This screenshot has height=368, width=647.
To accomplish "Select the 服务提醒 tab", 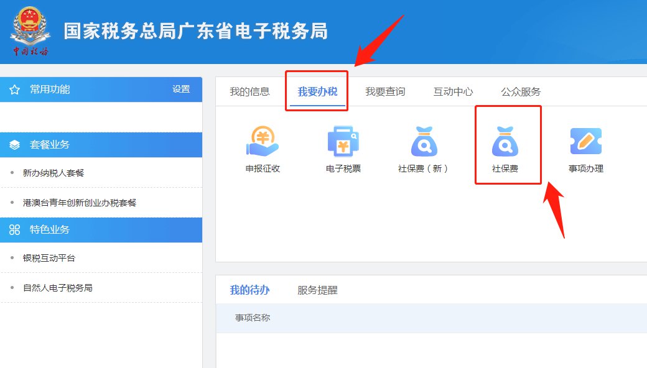I will tap(317, 290).
